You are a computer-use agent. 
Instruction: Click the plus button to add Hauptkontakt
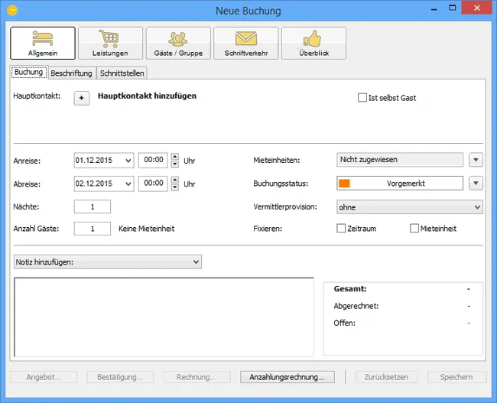click(82, 98)
